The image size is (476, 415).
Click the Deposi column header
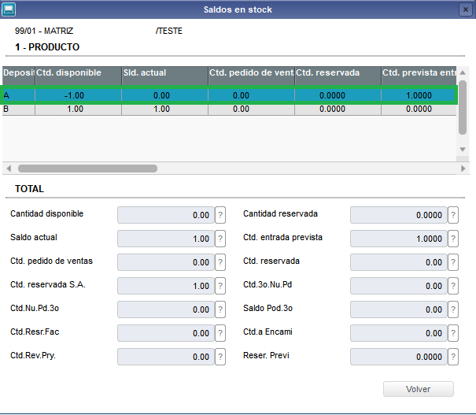tap(19, 76)
